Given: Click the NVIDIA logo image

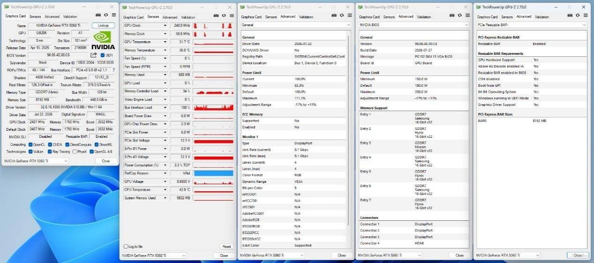Looking at the screenshot, I should pos(103,40).
